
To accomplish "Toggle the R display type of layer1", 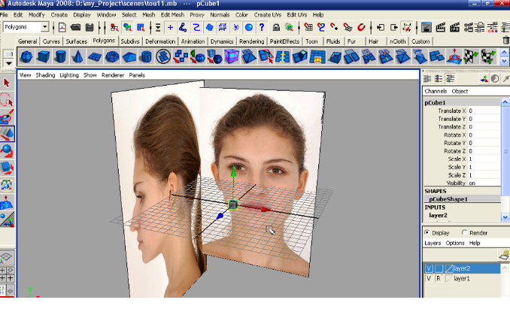I will (x=439, y=279).
